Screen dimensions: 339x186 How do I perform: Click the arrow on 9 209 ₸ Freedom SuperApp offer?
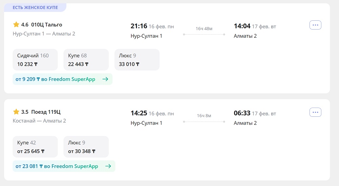pos(105,79)
